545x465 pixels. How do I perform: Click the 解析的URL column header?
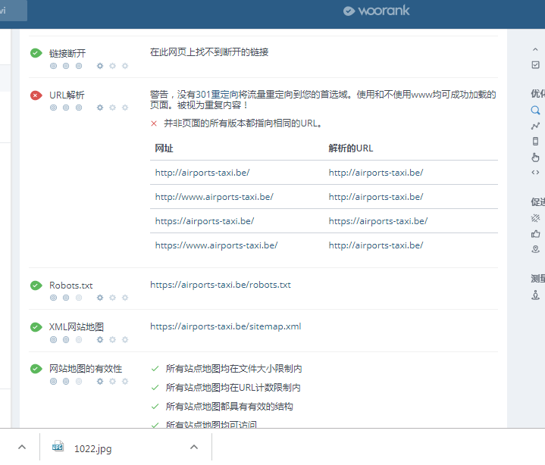pyautogui.click(x=351, y=148)
